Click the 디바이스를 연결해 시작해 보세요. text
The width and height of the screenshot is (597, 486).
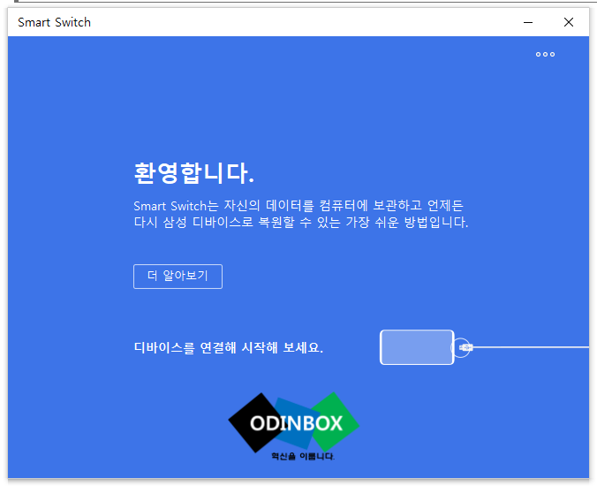(229, 347)
